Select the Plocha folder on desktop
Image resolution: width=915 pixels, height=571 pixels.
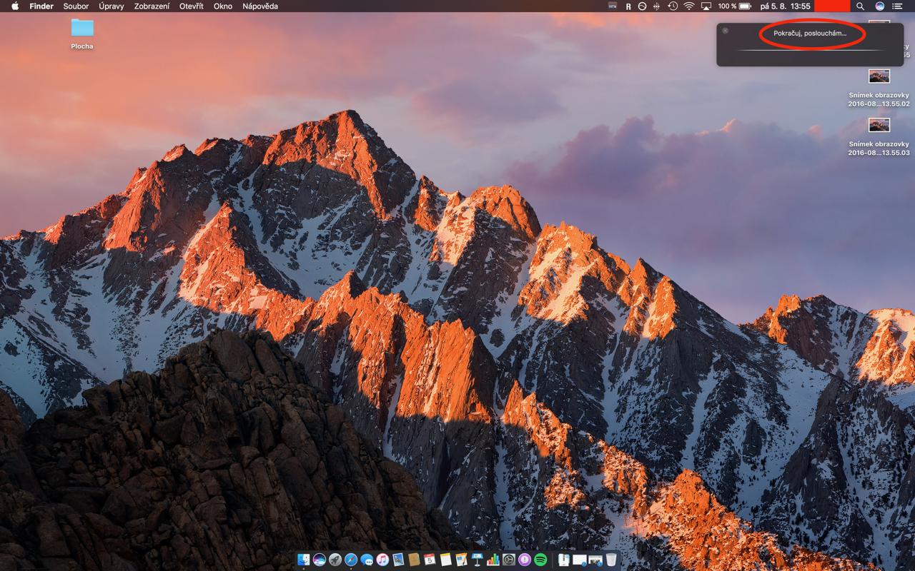[82, 29]
